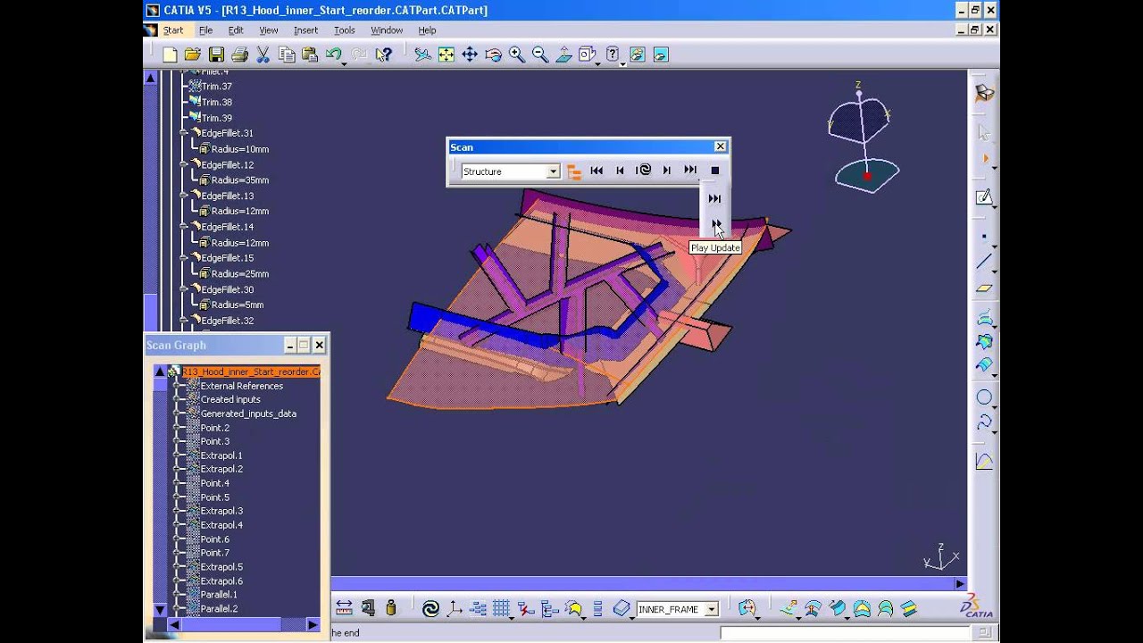Click the Paste clipboard icon
Viewport: 1143px width, 643px height.
tap(310, 54)
